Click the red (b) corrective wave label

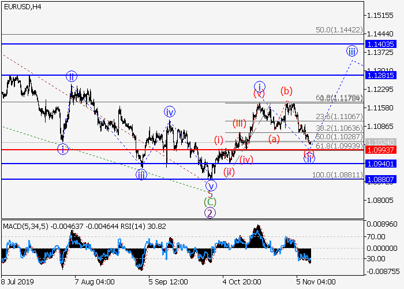286,91
